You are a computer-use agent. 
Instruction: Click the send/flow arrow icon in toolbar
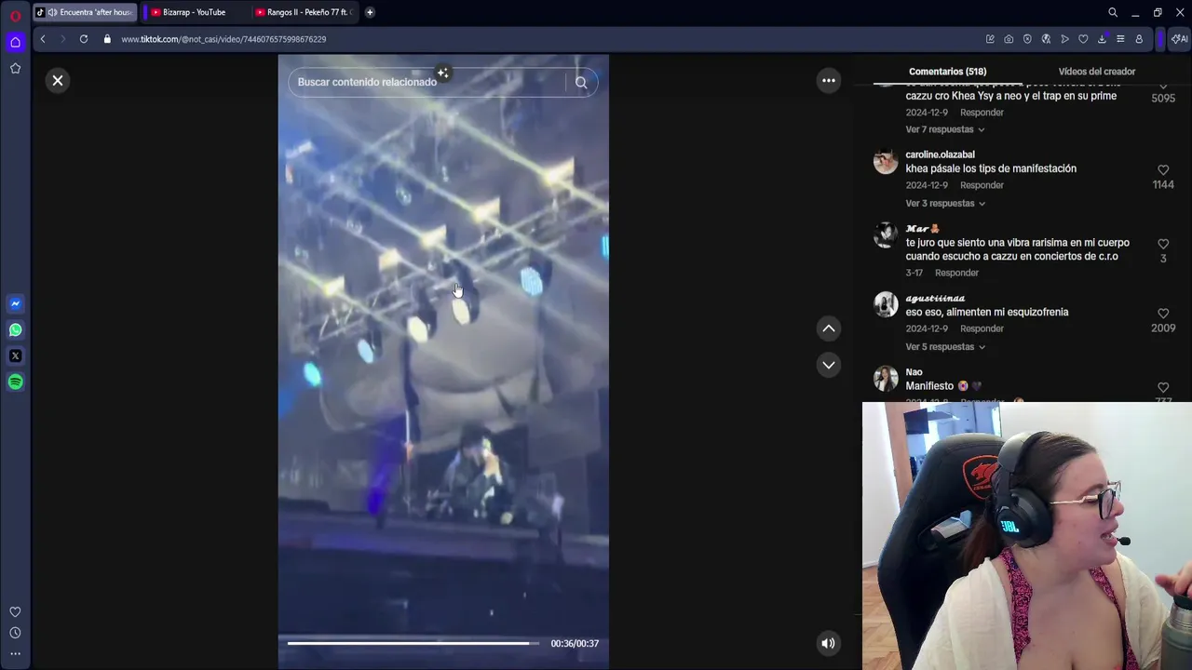pyautogui.click(x=1064, y=39)
